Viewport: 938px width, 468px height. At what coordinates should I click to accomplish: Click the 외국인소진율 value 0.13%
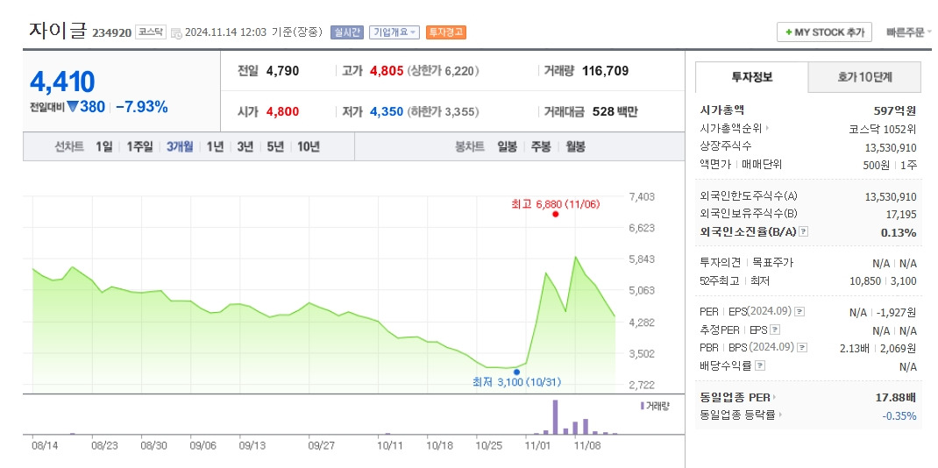pyautogui.click(x=899, y=232)
